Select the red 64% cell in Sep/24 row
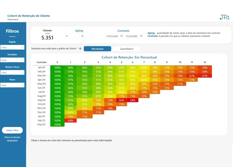 132,100
